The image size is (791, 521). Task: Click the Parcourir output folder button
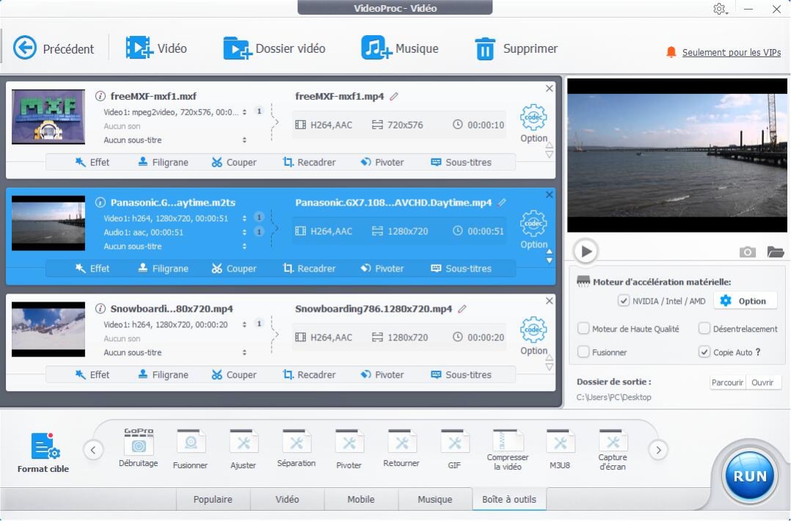[x=727, y=382]
